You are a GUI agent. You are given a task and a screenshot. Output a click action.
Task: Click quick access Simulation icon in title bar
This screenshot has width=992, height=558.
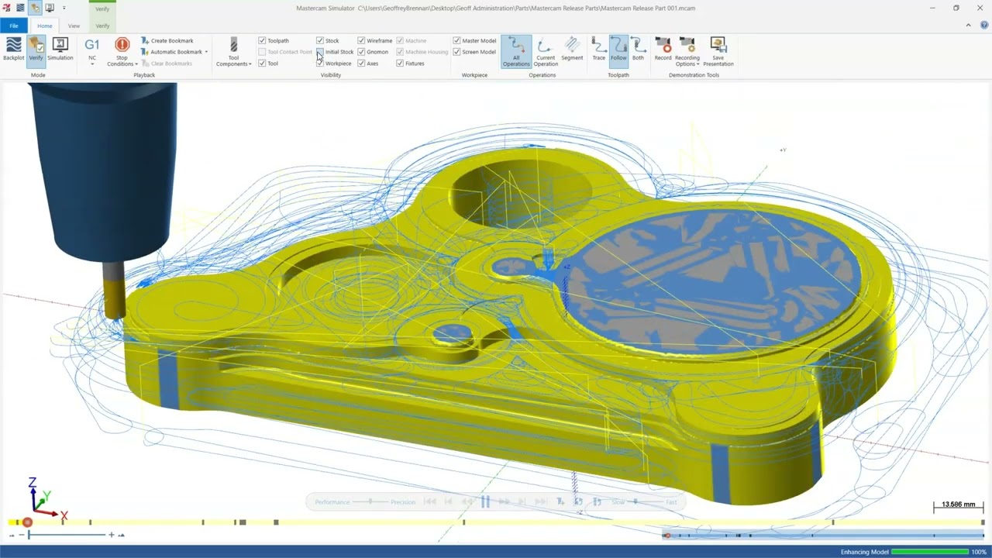[x=50, y=8]
